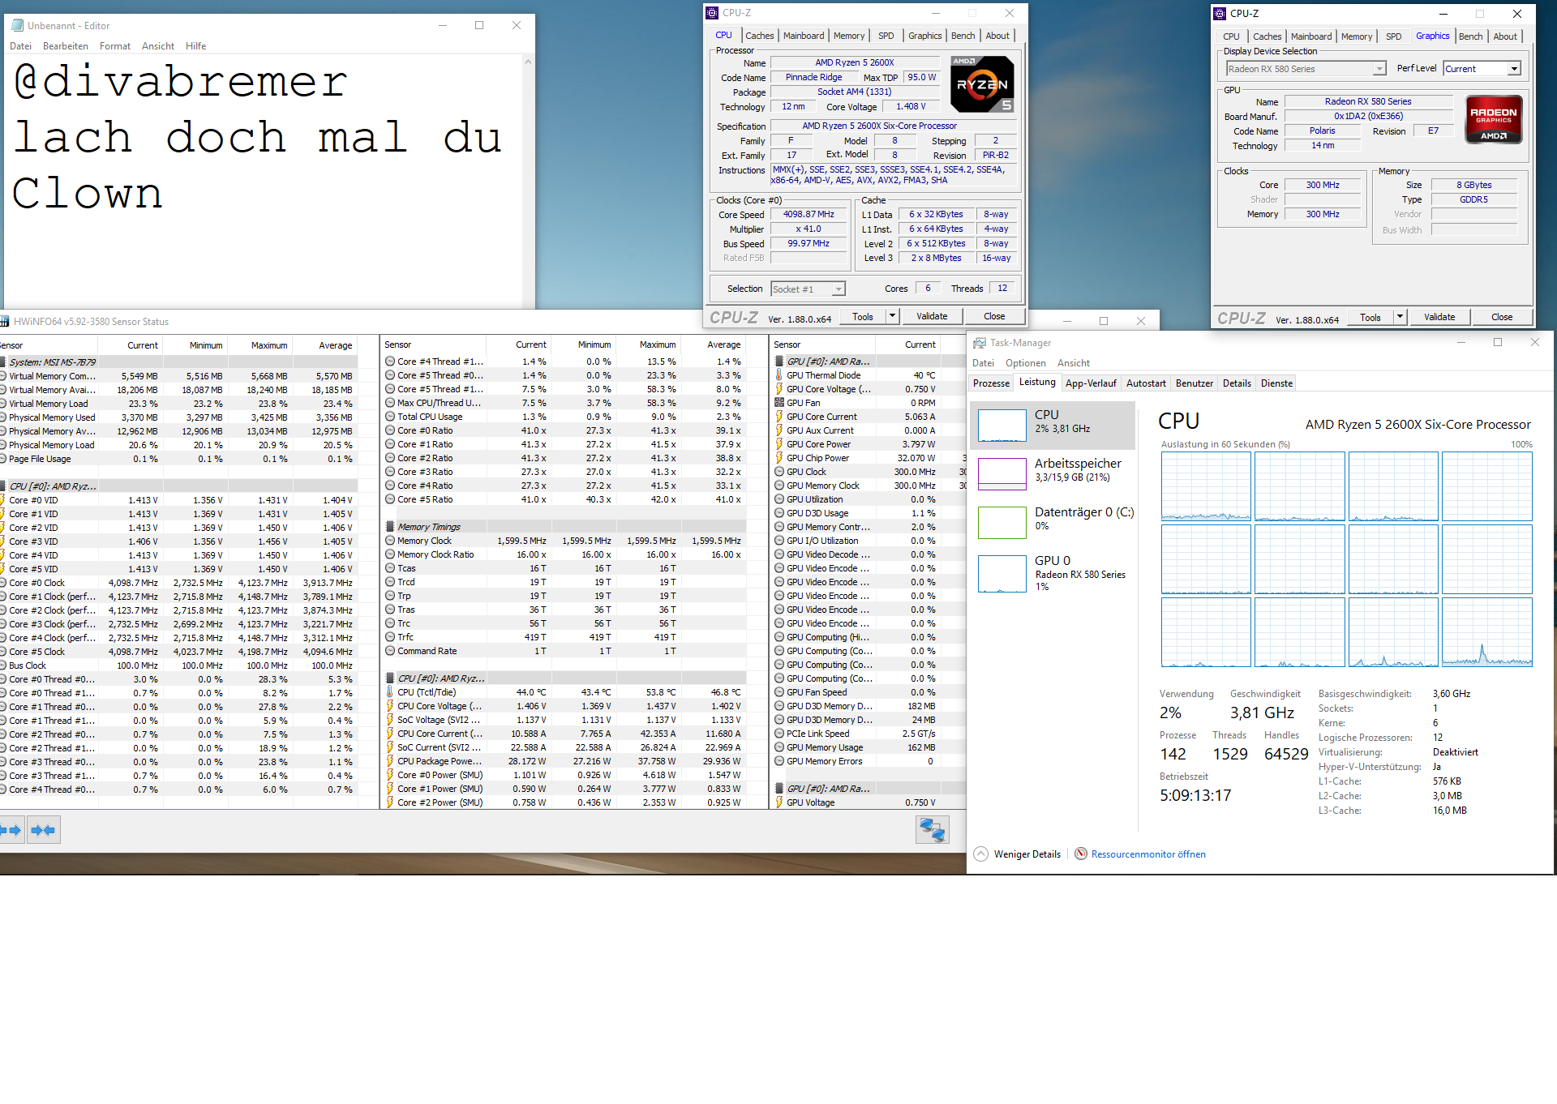
Task: Click the clock icon beside Total CPU Usage
Action: 390,417
